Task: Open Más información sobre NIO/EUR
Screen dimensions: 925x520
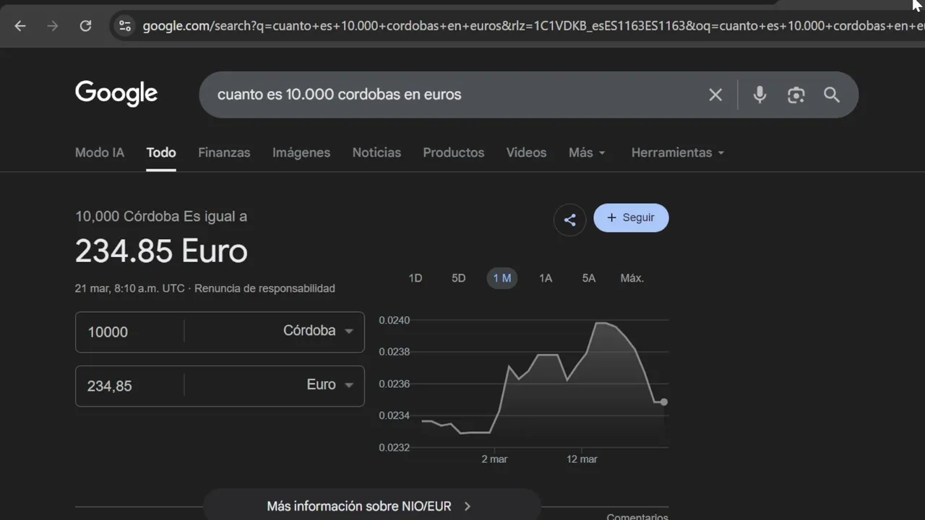Action: [x=372, y=506]
